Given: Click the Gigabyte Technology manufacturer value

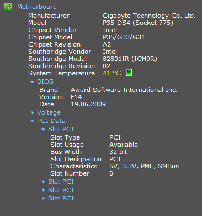Looking at the screenshot, I should pos(149,16).
